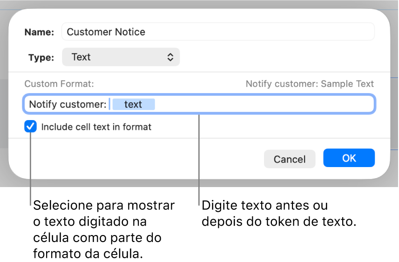Click the 'Include cell text in format' label
The width and height of the screenshot is (399, 262).
point(96,127)
